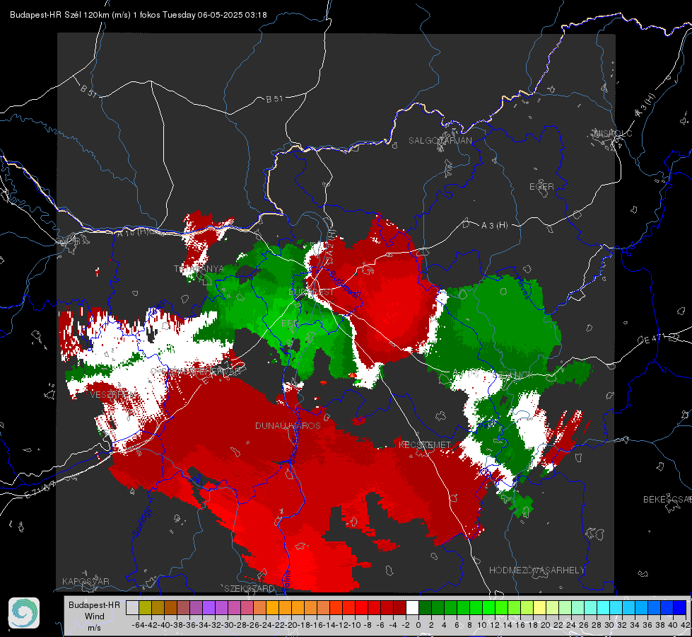Select the grey swatch at legend's left end
This screenshot has width=692, height=637.
click(x=132, y=608)
